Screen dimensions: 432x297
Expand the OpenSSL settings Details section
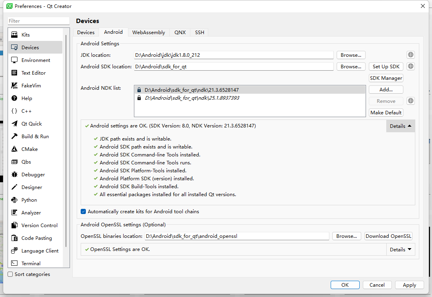(x=400, y=250)
